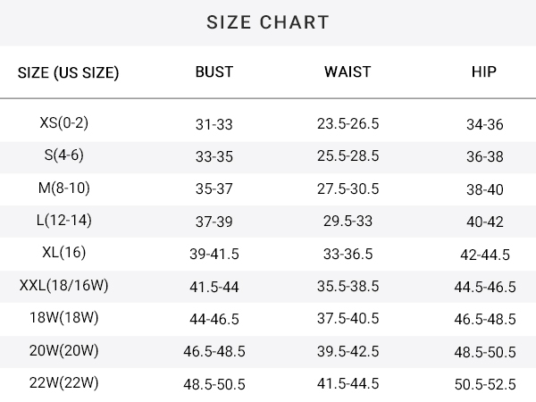Click the WAIST column header
Image resolution: width=536 pixels, height=402 pixels.
[x=348, y=71]
